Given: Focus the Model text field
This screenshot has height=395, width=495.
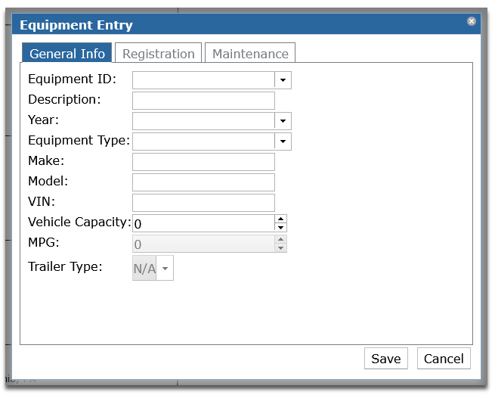Looking at the screenshot, I should (x=203, y=182).
